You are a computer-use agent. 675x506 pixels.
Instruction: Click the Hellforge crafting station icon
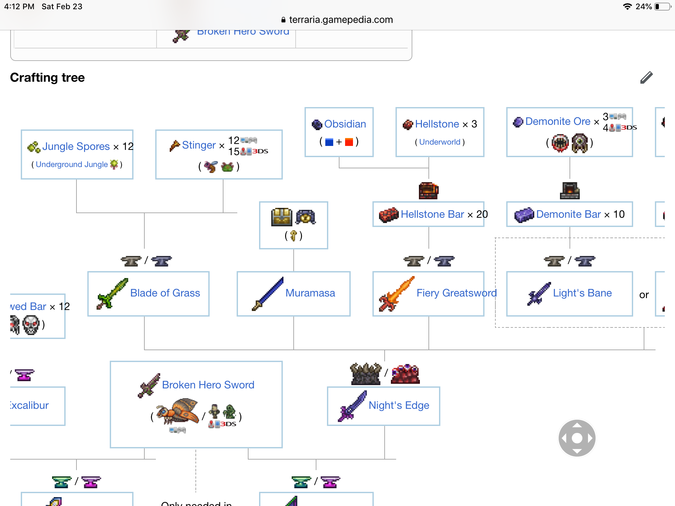point(428,190)
